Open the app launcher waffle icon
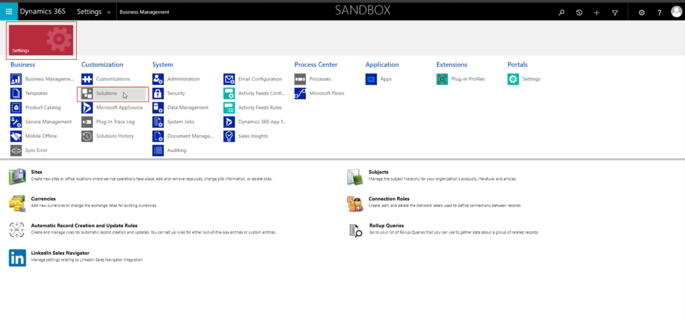Screen dimensions: 685x318 click(x=9, y=12)
